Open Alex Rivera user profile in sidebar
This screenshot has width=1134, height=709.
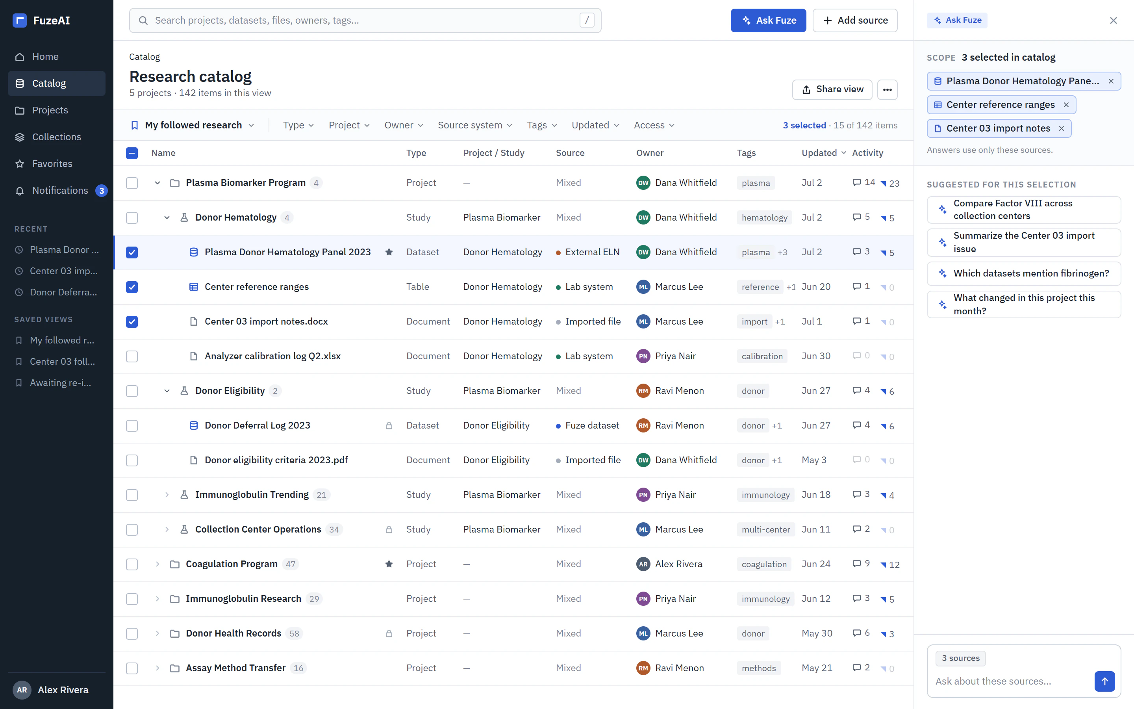pos(57,690)
